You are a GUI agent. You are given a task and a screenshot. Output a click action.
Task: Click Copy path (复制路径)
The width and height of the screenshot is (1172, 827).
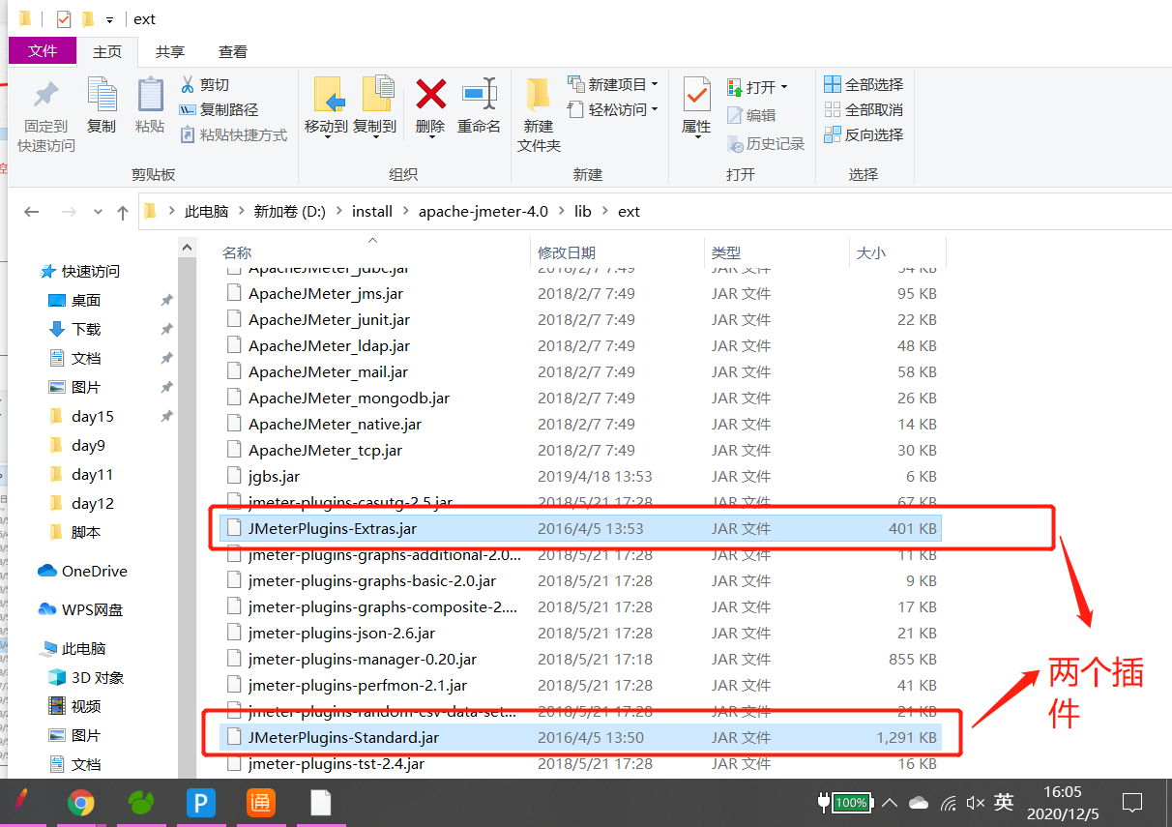coord(219,110)
